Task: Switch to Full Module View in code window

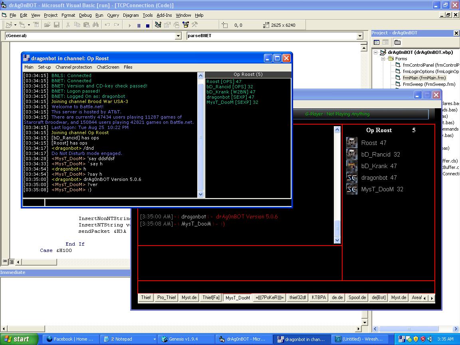Action: point(12,262)
